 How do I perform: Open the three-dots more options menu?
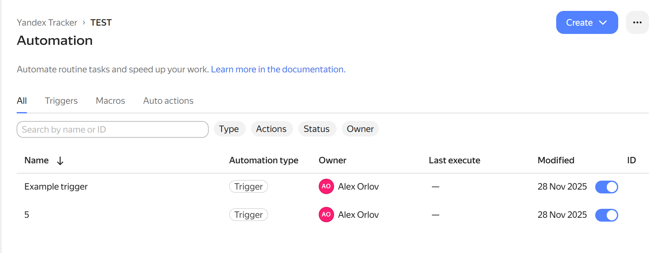(x=637, y=22)
